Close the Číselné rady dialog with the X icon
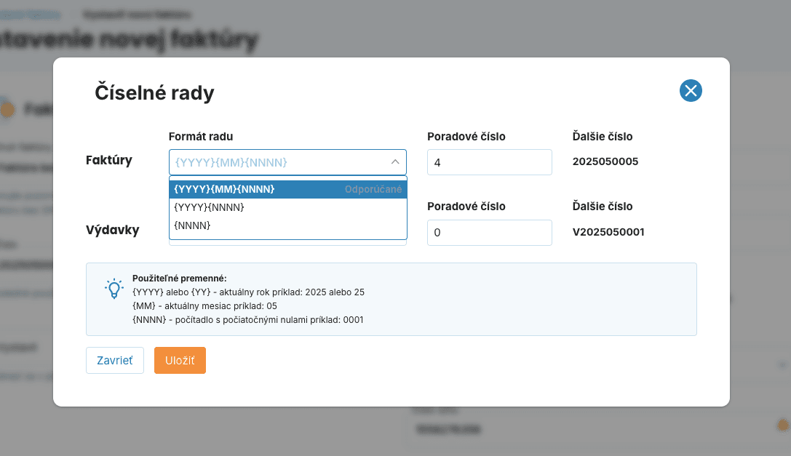 click(x=691, y=91)
